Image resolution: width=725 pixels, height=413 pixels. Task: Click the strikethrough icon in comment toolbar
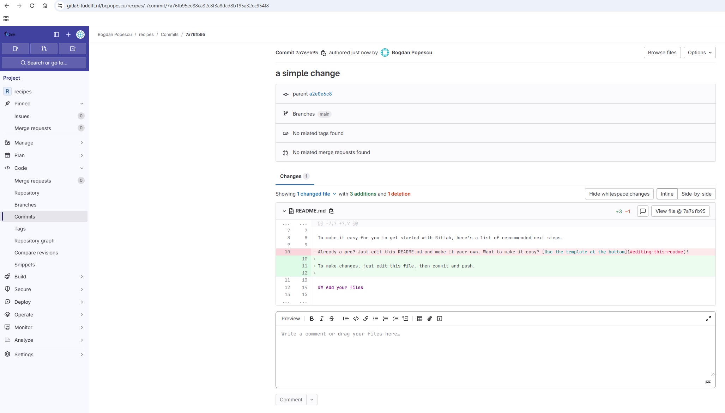[x=332, y=319]
